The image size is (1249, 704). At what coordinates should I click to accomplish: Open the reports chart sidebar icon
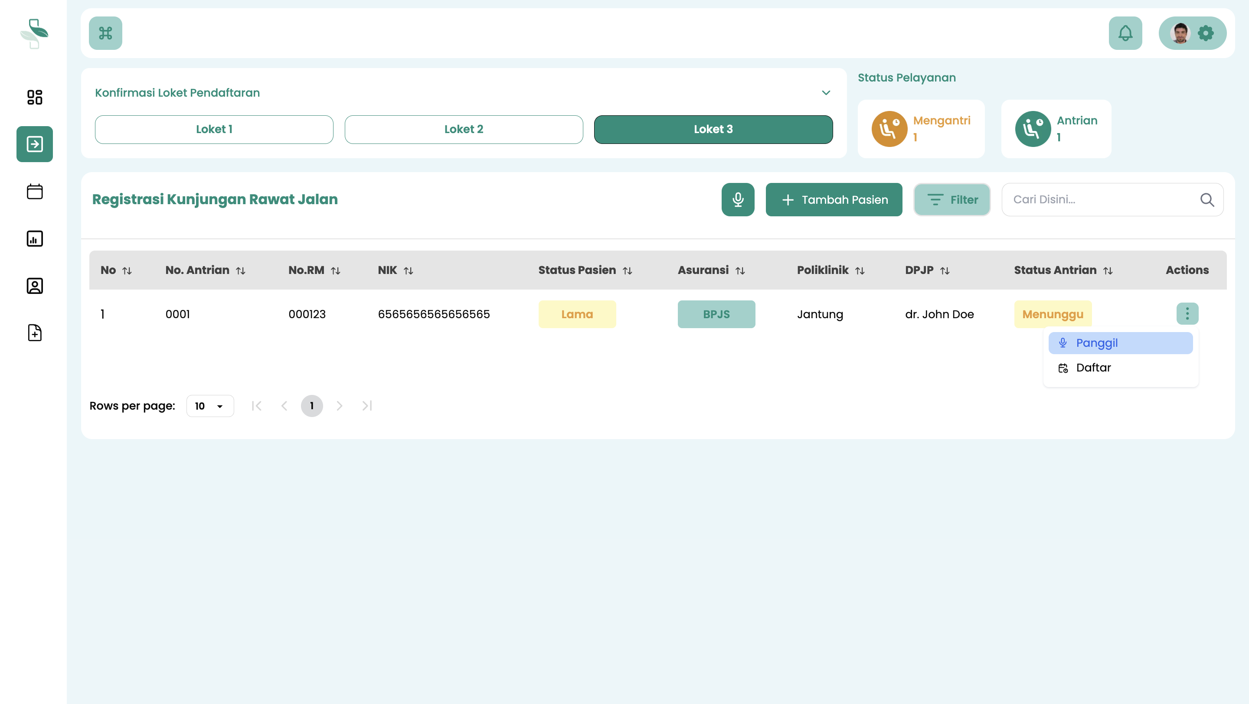(x=34, y=238)
